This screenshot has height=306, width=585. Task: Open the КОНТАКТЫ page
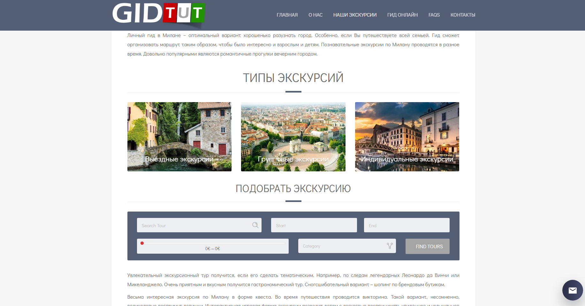pyautogui.click(x=463, y=15)
